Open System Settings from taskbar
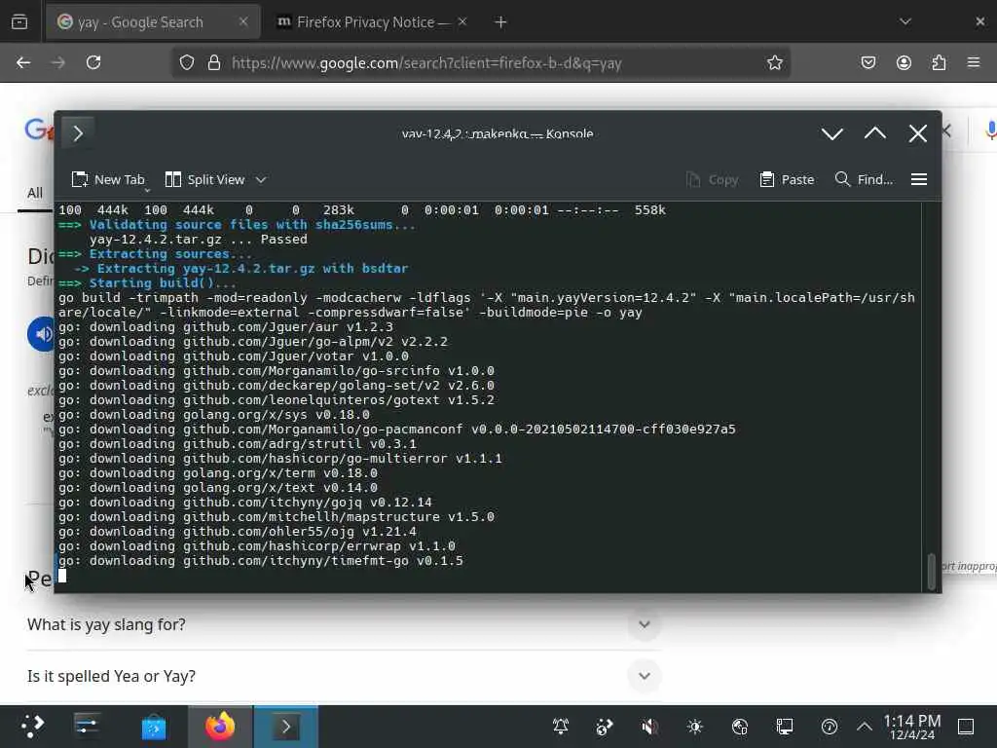The height and width of the screenshot is (748, 997). (87, 727)
